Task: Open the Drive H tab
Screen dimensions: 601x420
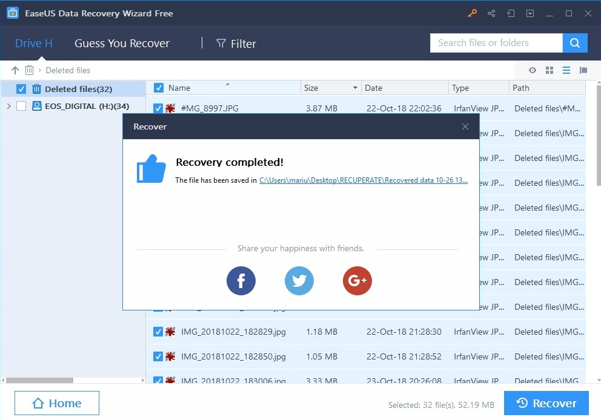Action: (x=34, y=43)
